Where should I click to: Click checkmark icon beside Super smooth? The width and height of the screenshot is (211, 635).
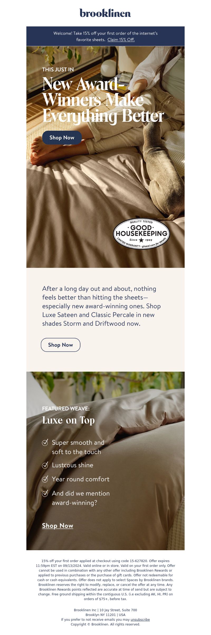click(45, 442)
